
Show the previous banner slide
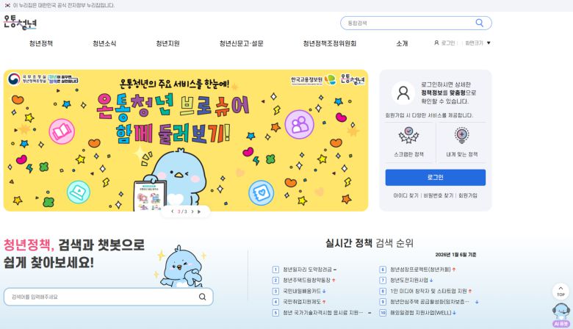click(172, 211)
